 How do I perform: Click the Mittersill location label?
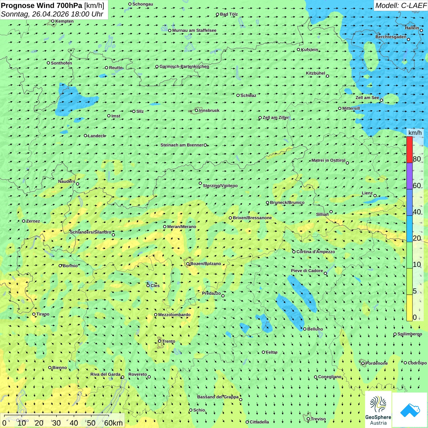point(351,108)
